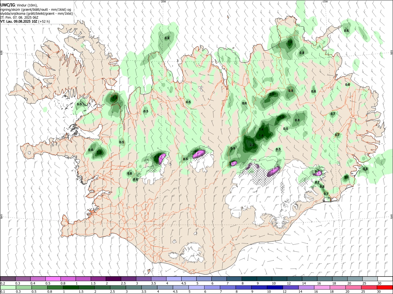Select the pale green swatch between 0.1 and 0.3 on the rain scale
The width and height of the screenshot is (393, 294).
coord(8,288)
